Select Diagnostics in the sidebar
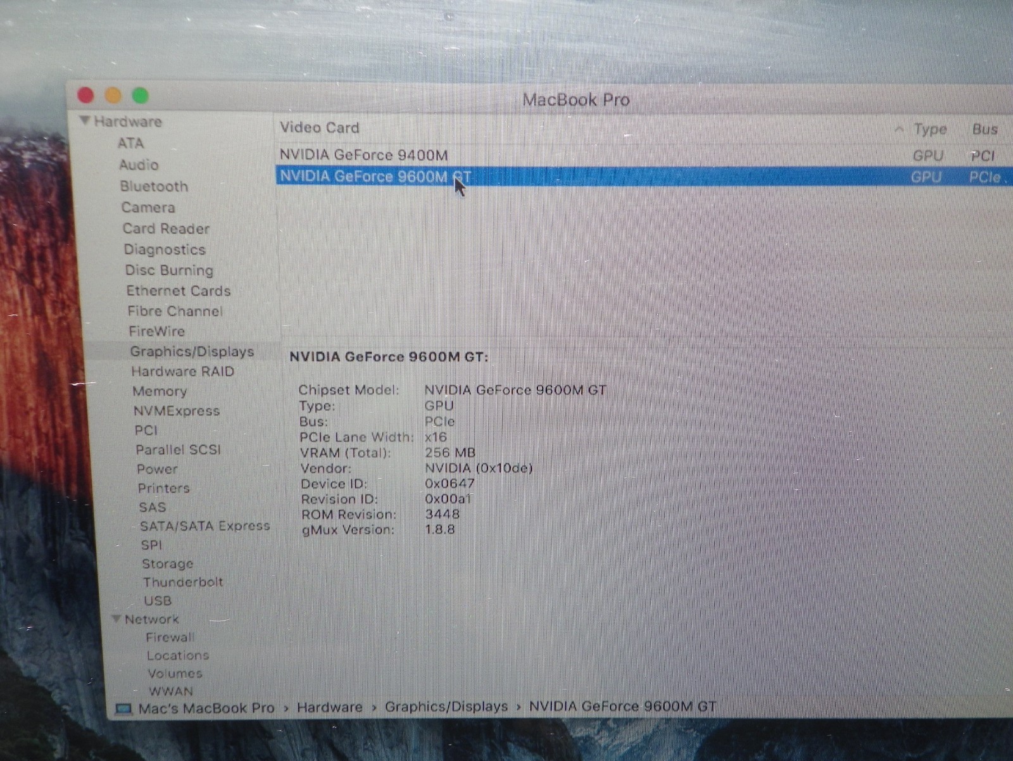Screen dimensions: 1013x761 (165, 249)
